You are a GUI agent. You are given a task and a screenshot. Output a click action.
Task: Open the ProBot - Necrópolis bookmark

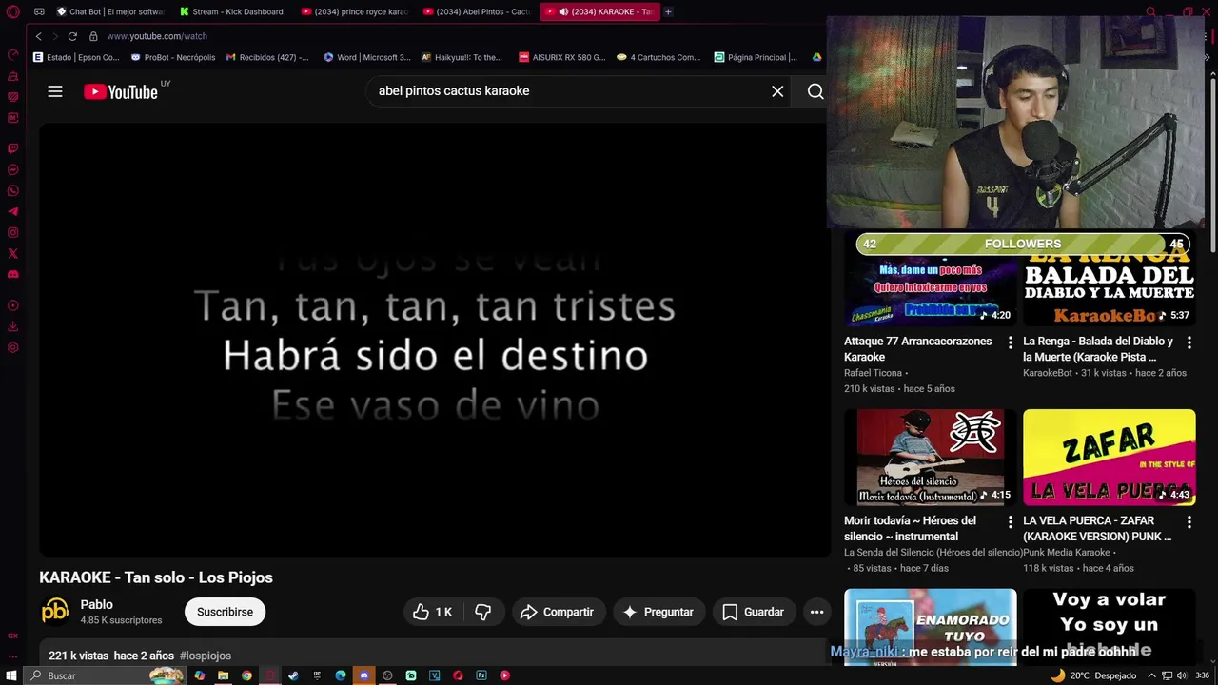pos(173,57)
